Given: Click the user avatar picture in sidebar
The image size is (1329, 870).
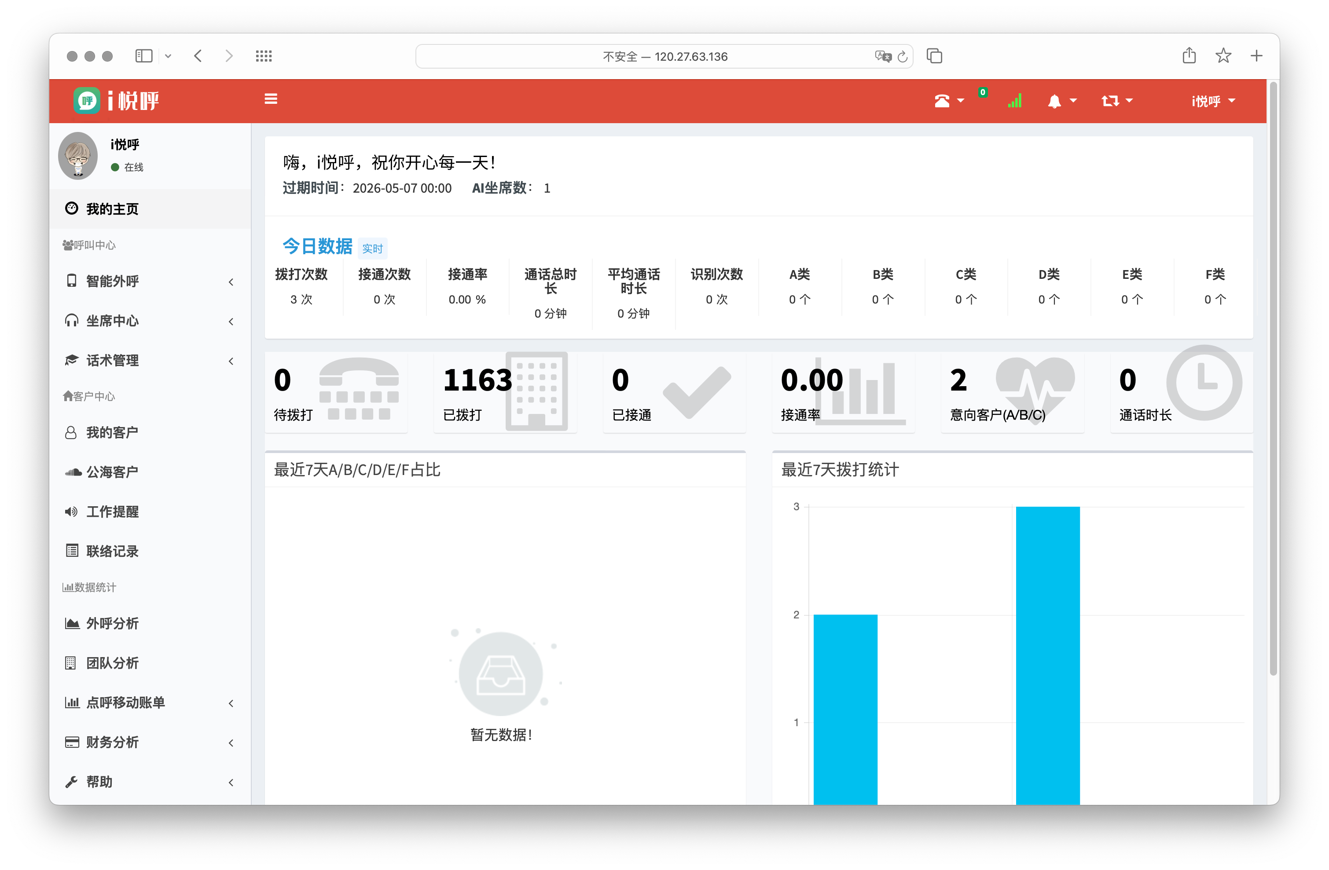Looking at the screenshot, I should pyautogui.click(x=78, y=156).
